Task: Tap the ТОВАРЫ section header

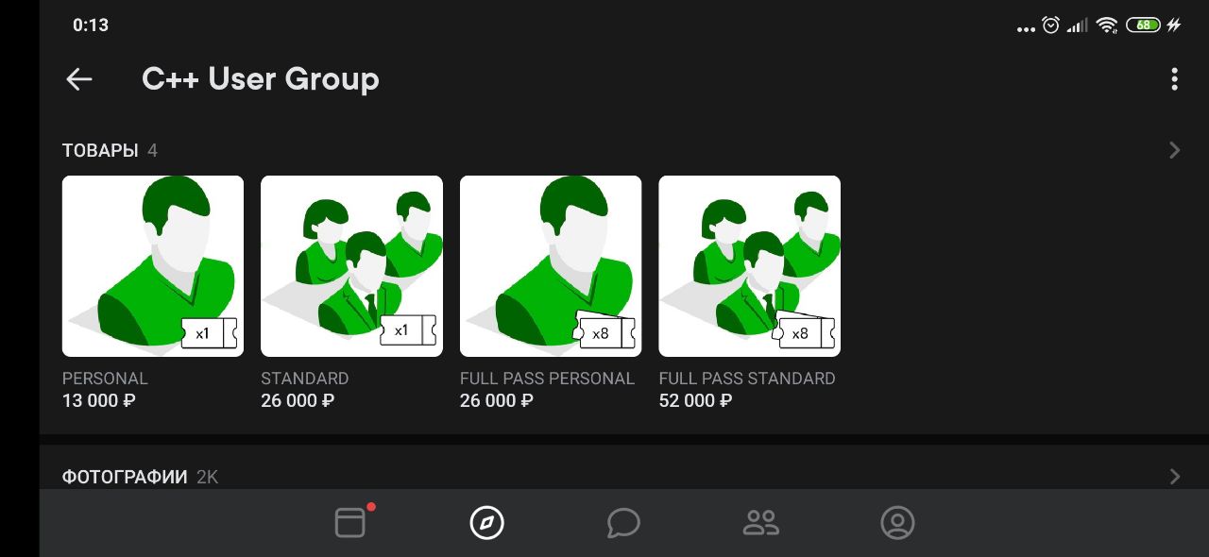Action: click(x=100, y=151)
